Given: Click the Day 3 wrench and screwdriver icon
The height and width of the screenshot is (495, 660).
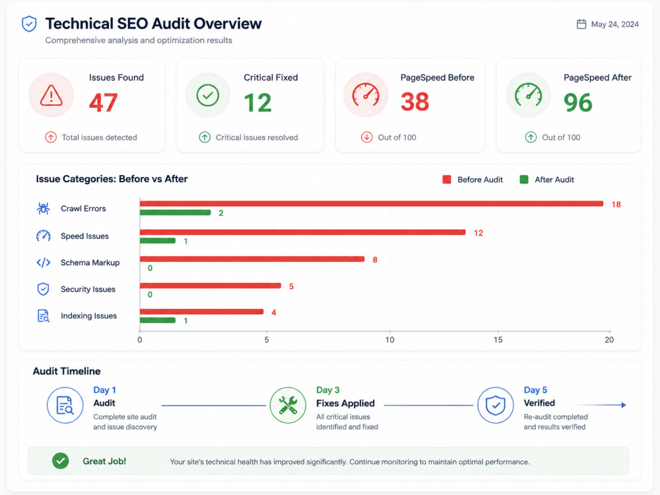Looking at the screenshot, I should click(x=288, y=405).
